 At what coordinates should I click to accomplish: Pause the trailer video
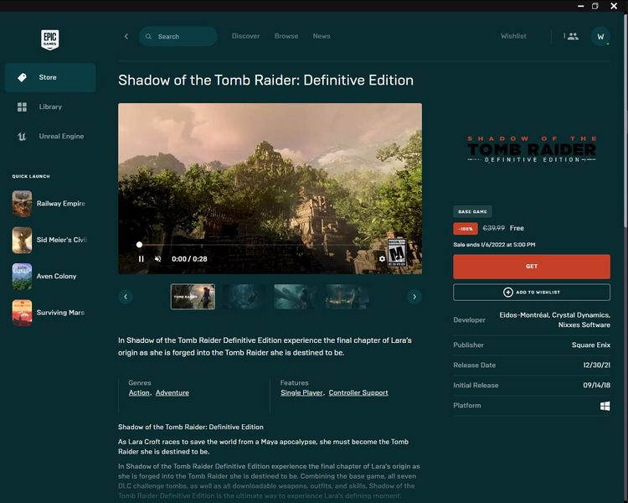pyautogui.click(x=141, y=259)
